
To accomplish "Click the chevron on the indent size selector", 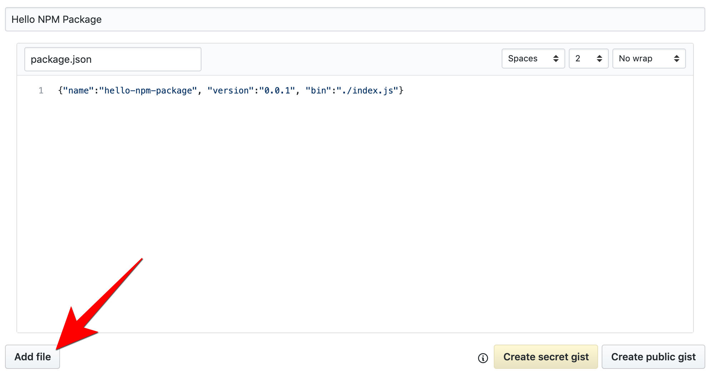I will click(x=599, y=59).
